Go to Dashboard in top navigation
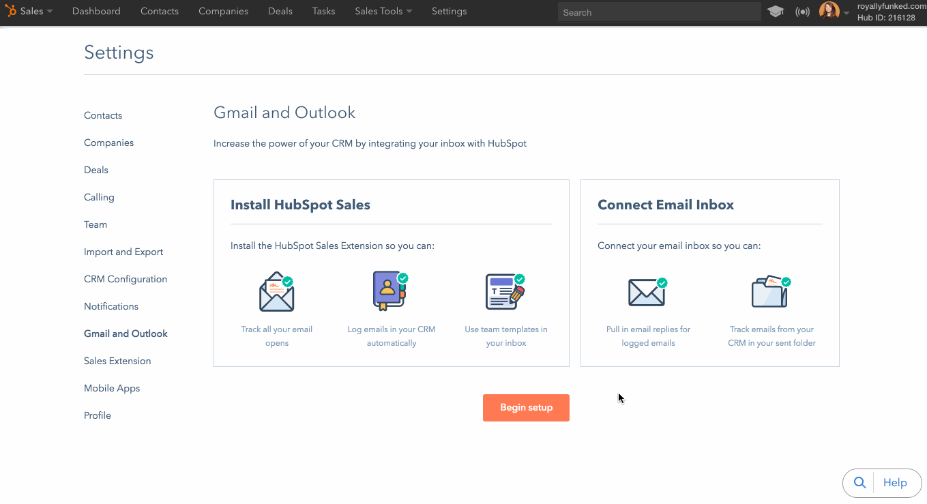 tap(96, 11)
